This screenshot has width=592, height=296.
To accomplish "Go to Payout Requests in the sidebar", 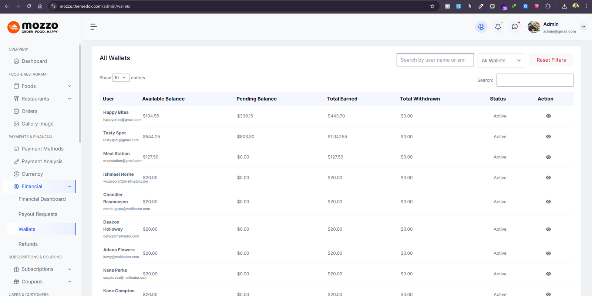I will coord(38,214).
